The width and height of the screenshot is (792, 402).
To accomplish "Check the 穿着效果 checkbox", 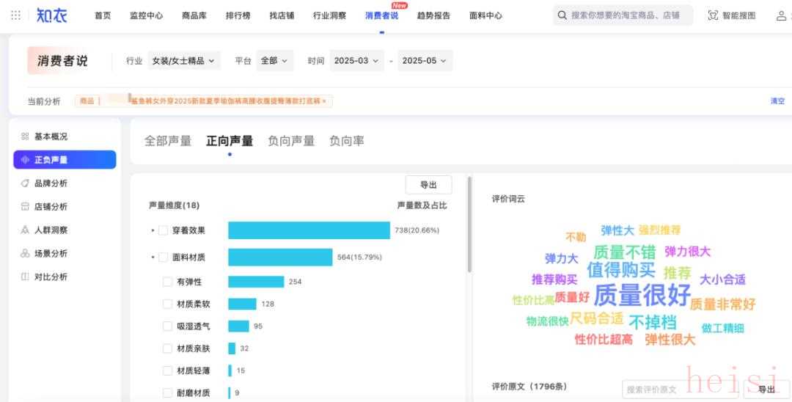I will click(163, 230).
